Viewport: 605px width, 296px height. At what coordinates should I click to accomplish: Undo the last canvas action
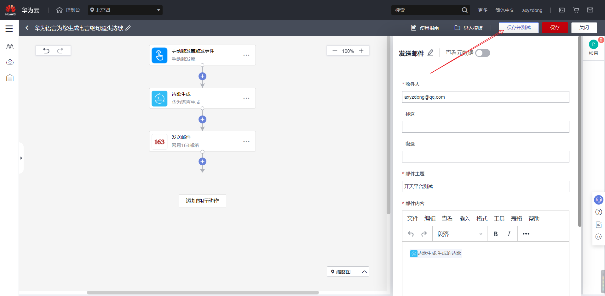point(46,51)
